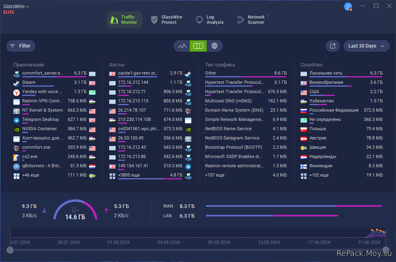Screen dimensions: 396x262
Task: Click the export/share icon button
Action: click(333, 46)
